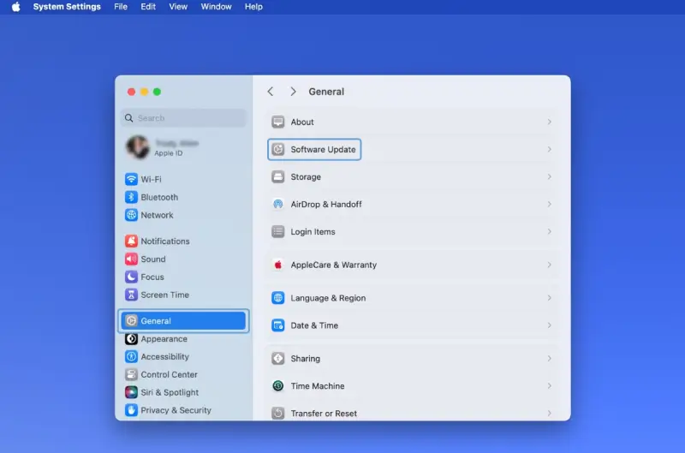The height and width of the screenshot is (453, 685).
Task: Expand the Software Update row chevron
Action: click(549, 149)
